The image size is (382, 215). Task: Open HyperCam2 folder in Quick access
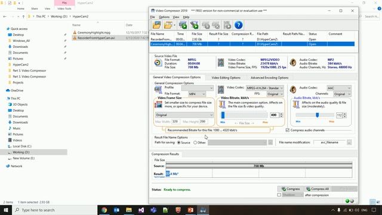[20, 64]
